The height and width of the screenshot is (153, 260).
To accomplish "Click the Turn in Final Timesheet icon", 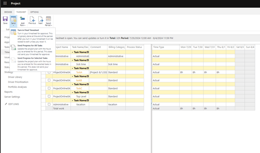I will (13, 32).
